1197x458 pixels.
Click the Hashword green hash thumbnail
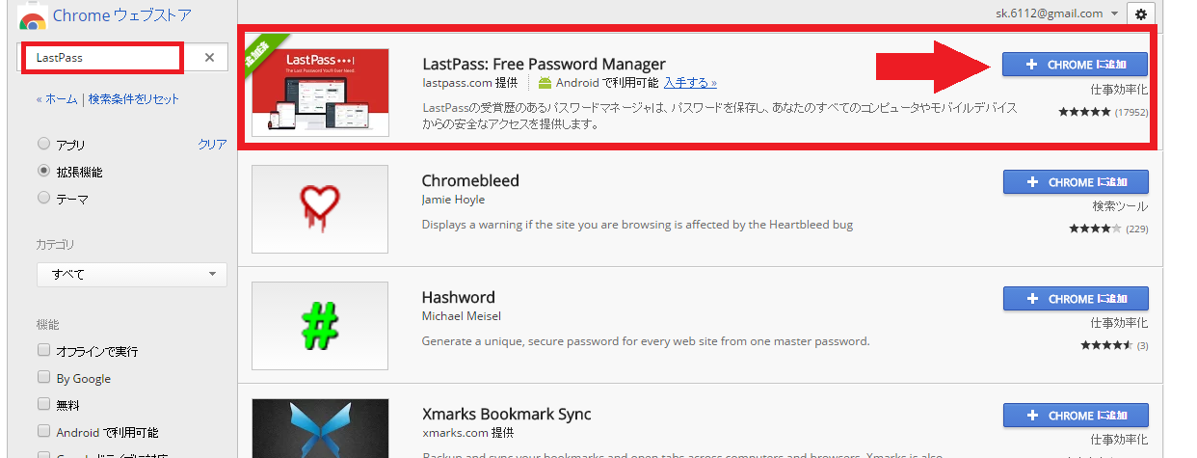point(320,326)
